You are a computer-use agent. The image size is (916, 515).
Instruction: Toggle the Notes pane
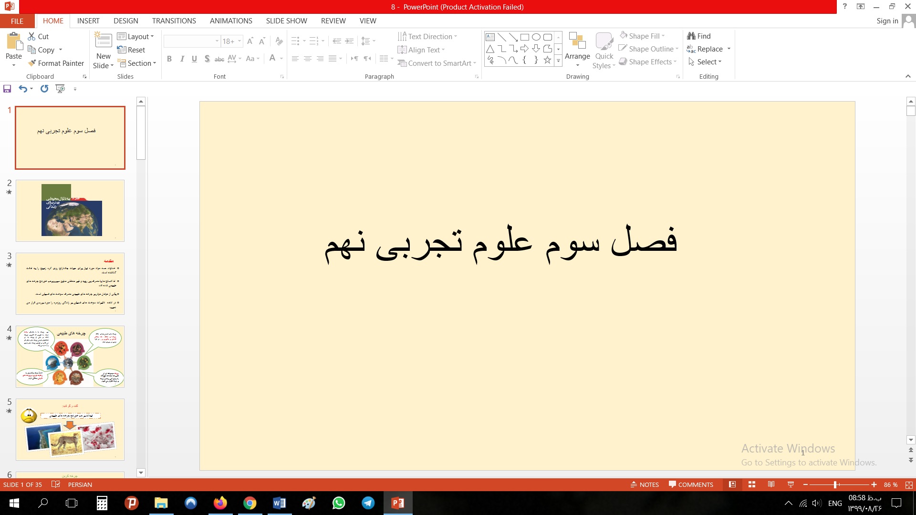coord(645,484)
